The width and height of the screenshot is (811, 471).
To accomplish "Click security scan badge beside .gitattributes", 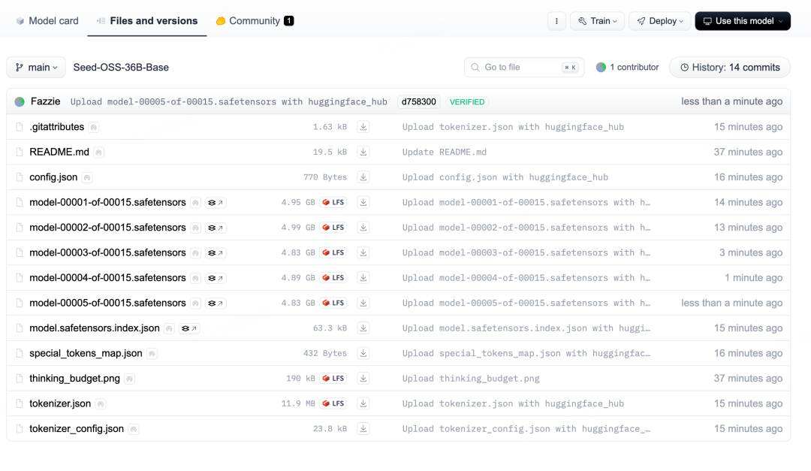I will point(94,127).
